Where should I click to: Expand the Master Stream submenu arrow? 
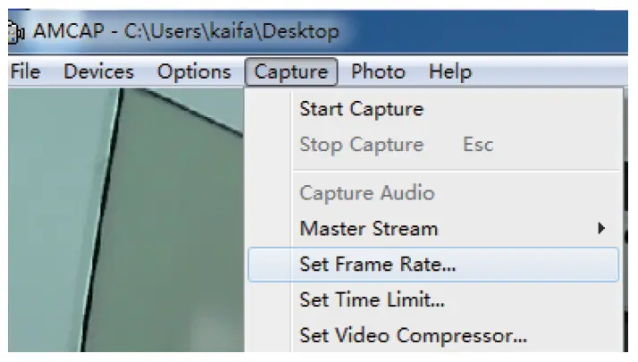pos(601,229)
